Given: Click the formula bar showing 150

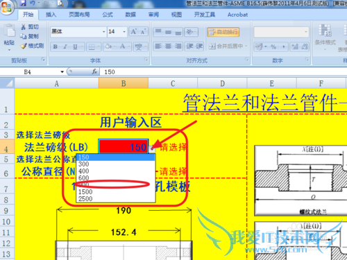Looking at the screenshot, I should 223,72.
